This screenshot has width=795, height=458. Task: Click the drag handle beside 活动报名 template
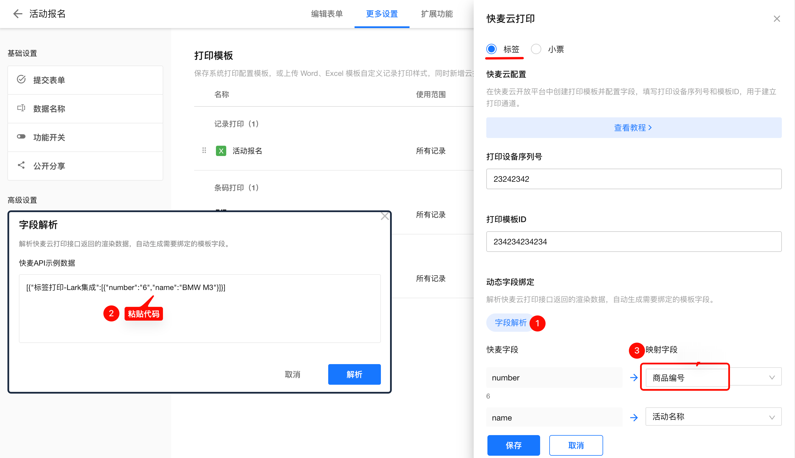[204, 151]
